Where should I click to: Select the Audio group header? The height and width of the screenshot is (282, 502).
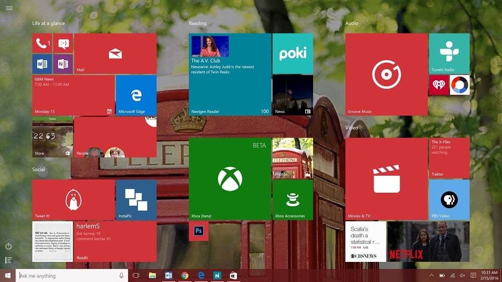click(351, 24)
